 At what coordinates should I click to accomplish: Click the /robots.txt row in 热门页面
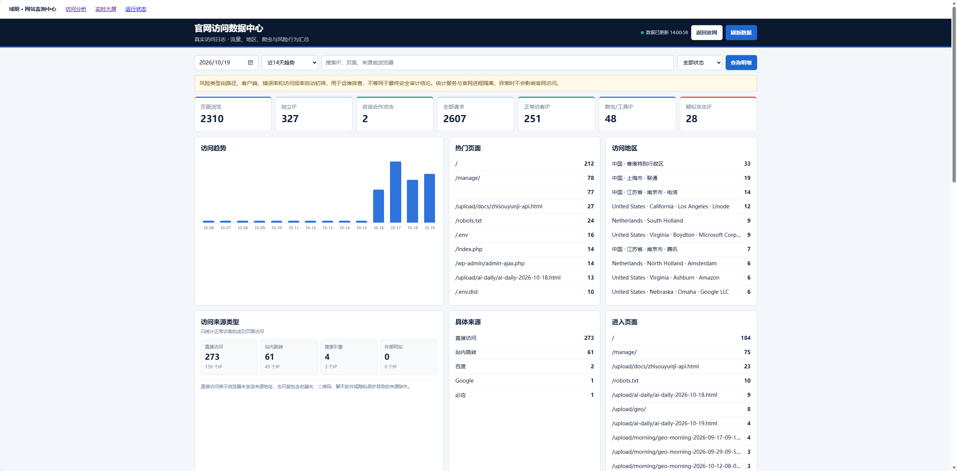(524, 221)
